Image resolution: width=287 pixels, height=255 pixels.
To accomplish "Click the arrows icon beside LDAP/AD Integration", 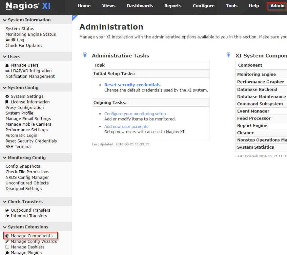I will coord(7,71).
